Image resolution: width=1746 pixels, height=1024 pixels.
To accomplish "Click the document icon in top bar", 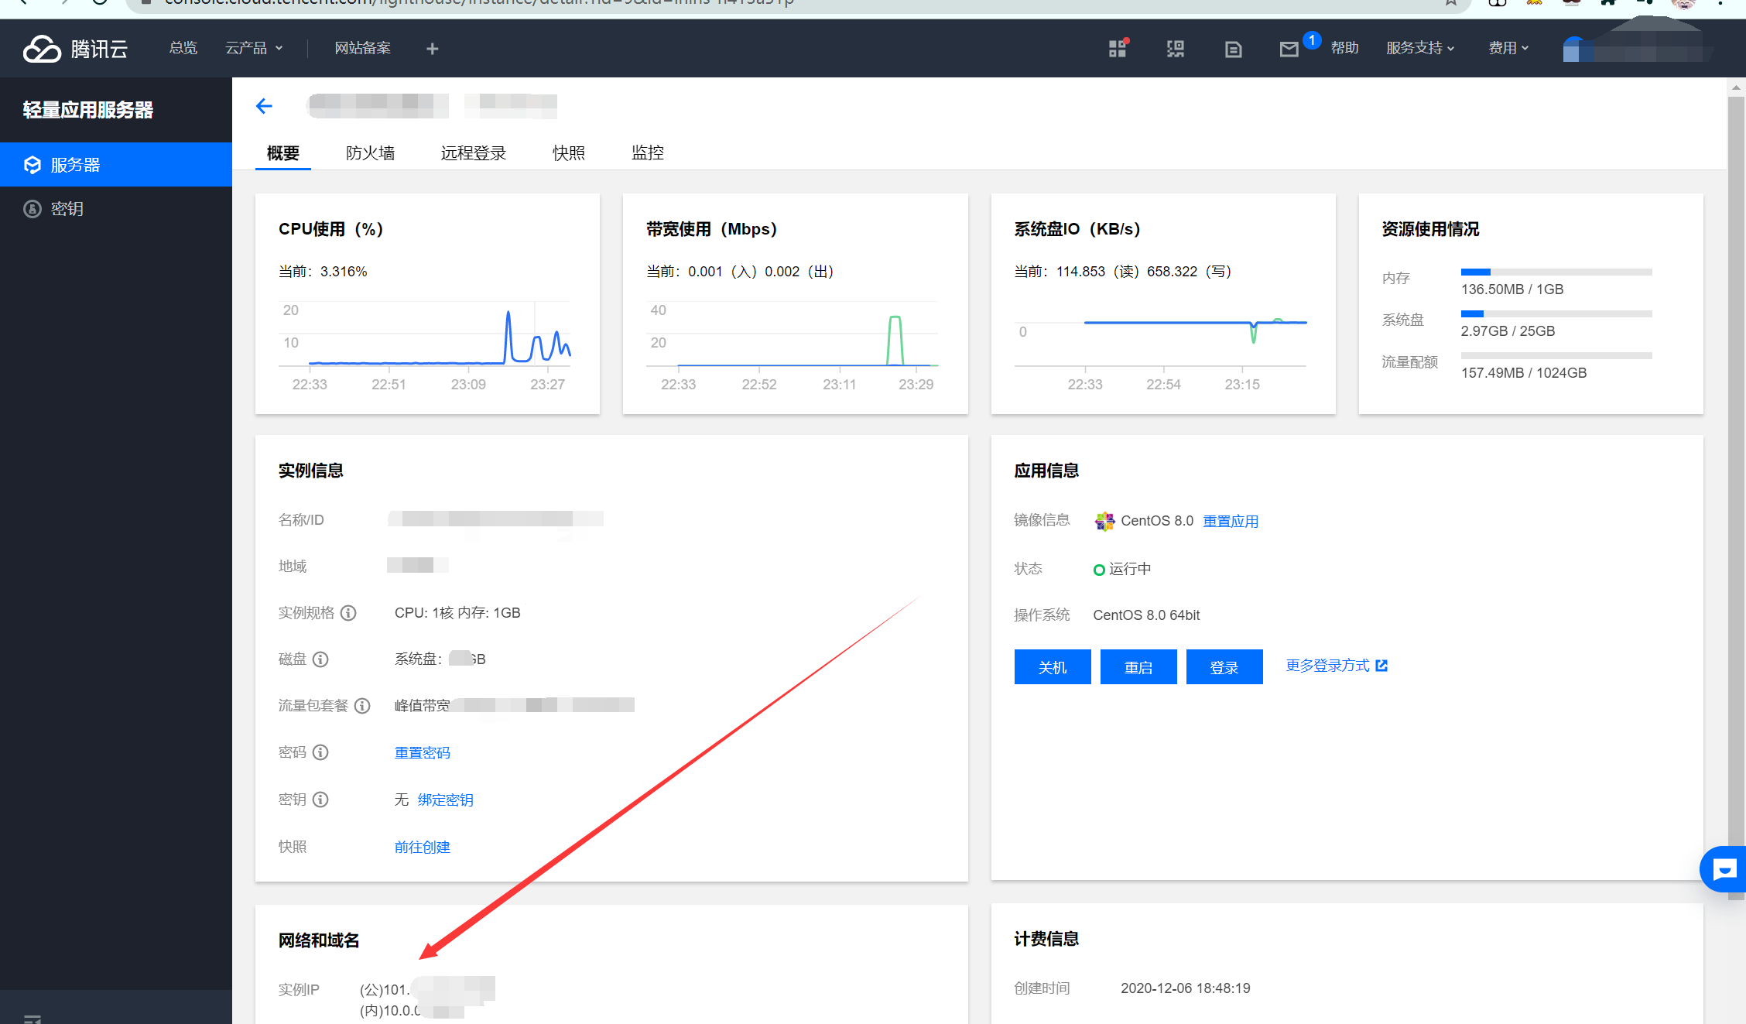I will tap(1233, 50).
